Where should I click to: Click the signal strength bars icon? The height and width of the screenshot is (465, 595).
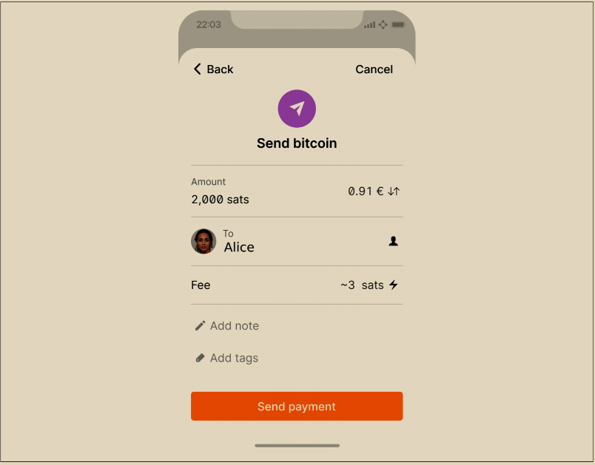(369, 24)
